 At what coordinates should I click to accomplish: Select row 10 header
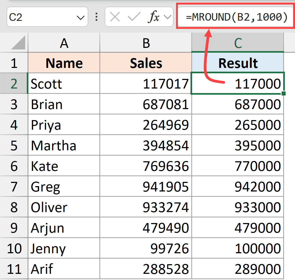14,249
